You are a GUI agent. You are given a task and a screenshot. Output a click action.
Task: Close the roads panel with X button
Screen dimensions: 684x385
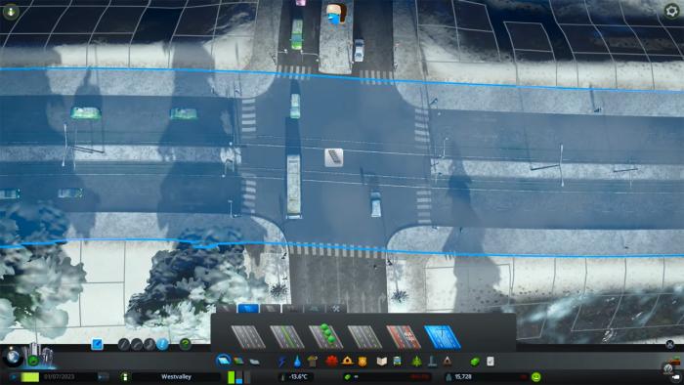click(670, 344)
